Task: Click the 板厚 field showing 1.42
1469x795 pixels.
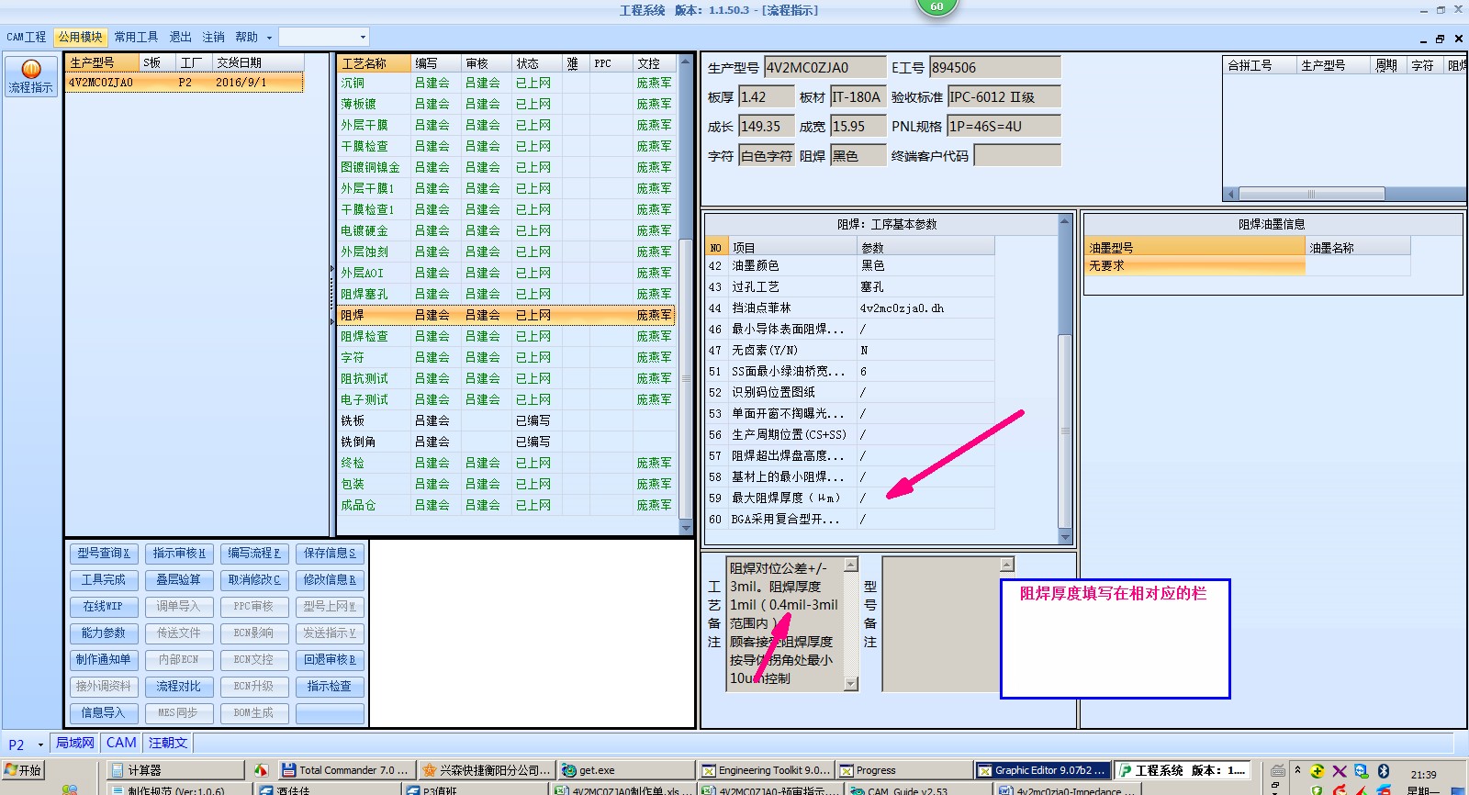Action: click(x=766, y=97)
